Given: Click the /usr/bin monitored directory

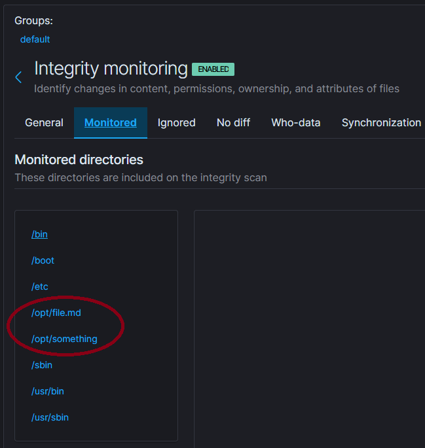Looking at the screenshot, I should click(x=48, y=391).
